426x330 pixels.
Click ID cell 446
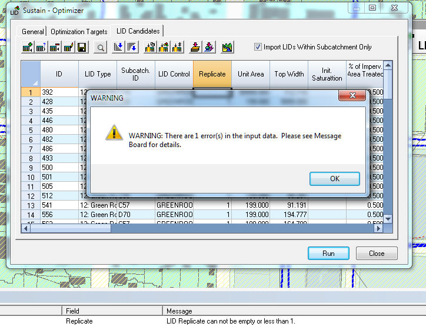59,121
